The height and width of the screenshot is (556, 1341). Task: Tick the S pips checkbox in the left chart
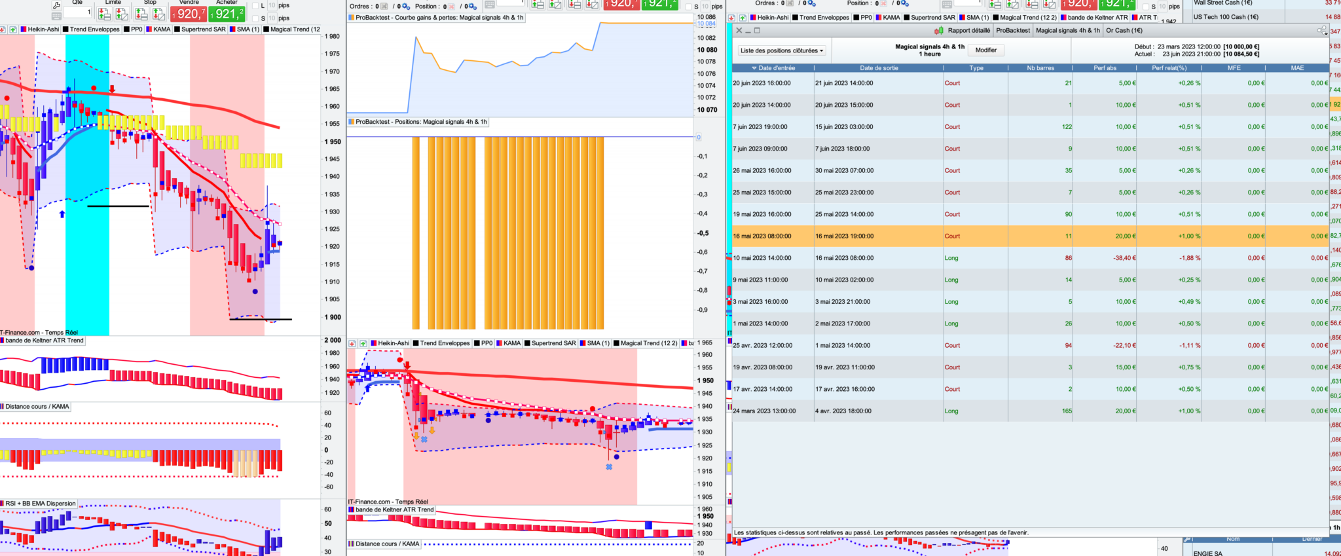click(x=255, y=18)
